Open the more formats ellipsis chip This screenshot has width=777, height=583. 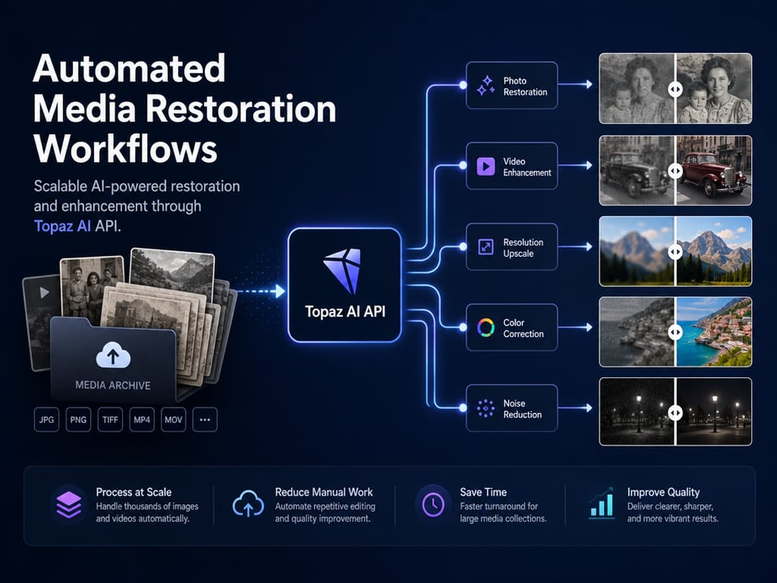click(x=205, y=420)
